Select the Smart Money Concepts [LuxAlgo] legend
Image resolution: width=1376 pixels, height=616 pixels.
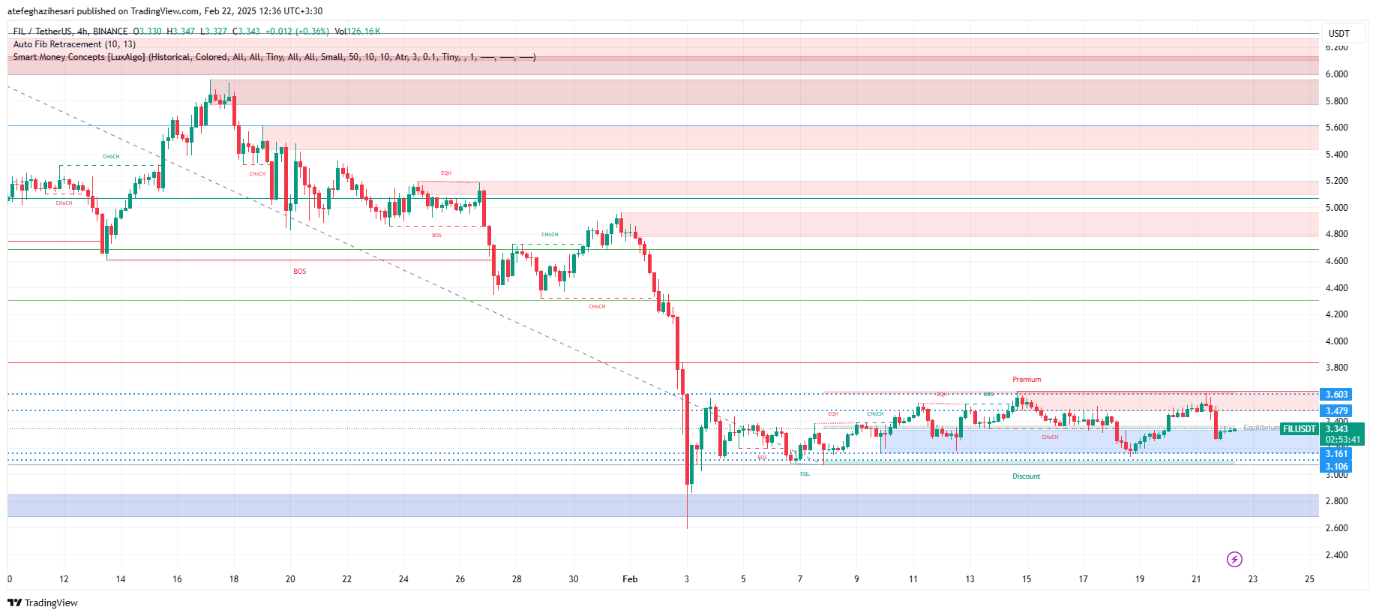[274, 57]
